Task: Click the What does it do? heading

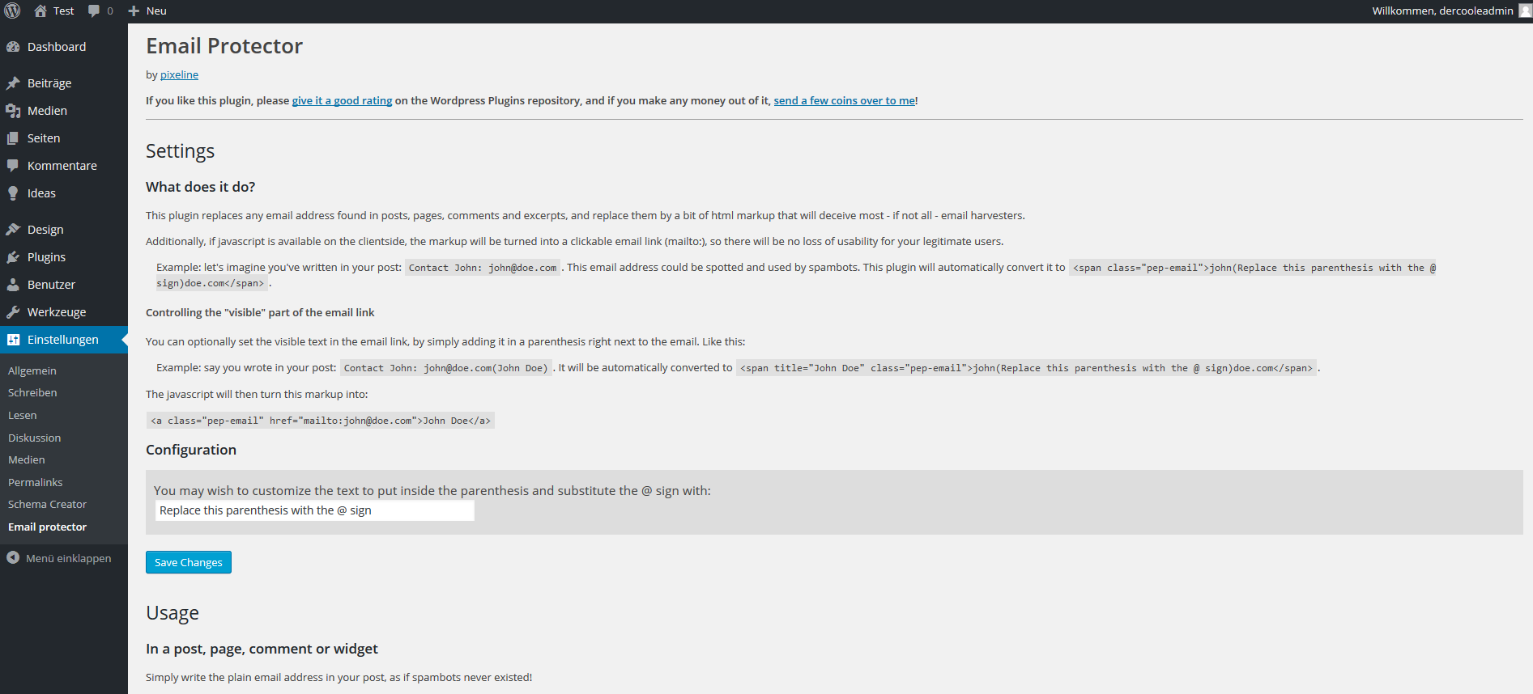Action: (x=201, y=187)
